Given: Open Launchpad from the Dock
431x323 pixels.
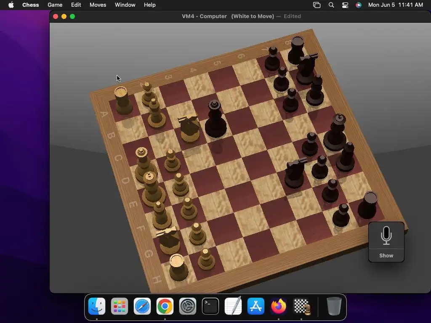Looking at the screenshot, I should click(120, 306).
